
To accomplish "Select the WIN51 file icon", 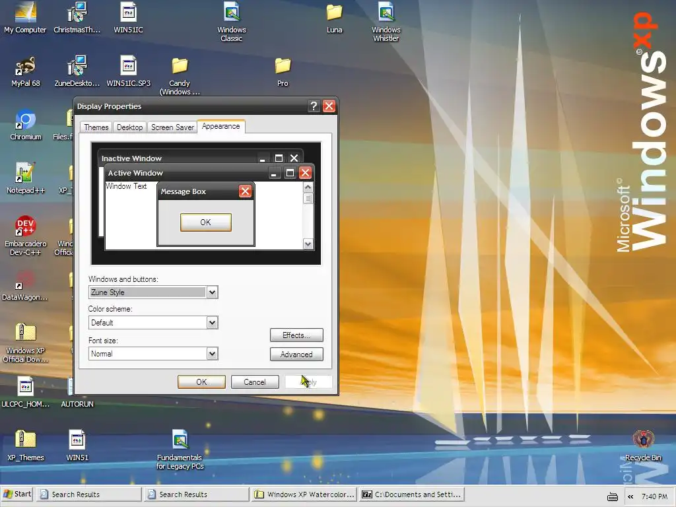I will click(x=77, y=446).
